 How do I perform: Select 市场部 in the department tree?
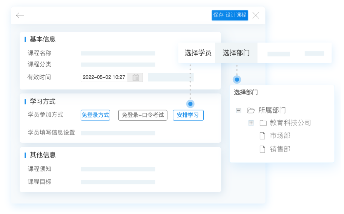tap(280, 136)
